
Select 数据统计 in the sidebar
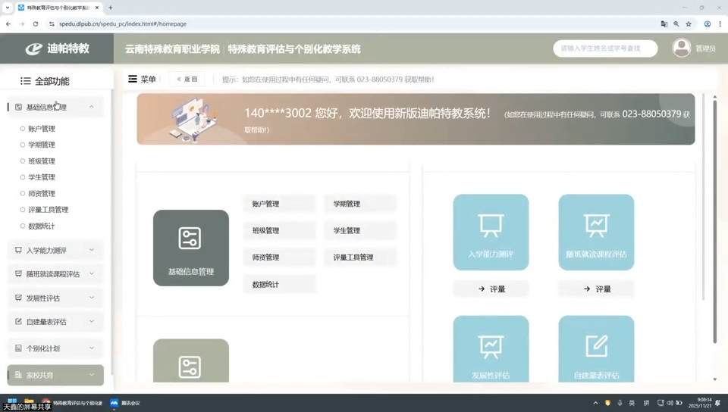click(42, 226)
